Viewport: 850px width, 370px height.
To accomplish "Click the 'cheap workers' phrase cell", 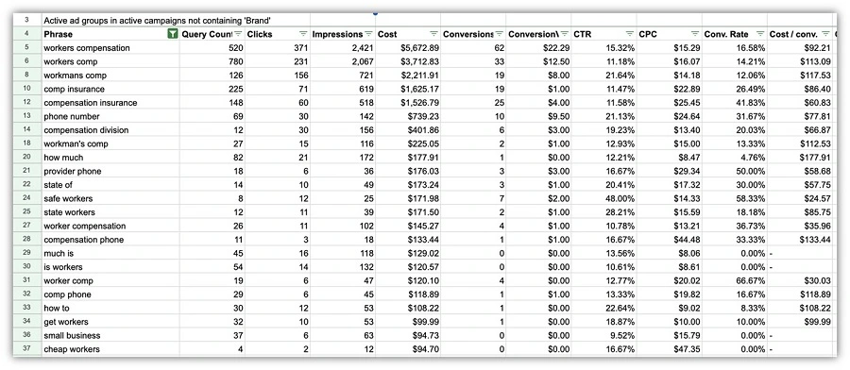I will [x=110, y=349].
